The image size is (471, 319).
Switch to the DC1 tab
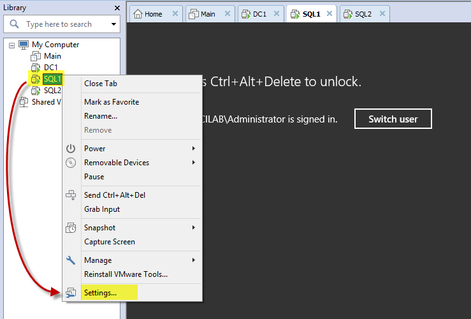click(259, 14)
